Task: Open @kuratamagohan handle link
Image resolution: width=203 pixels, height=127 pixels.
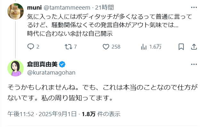Action: coord(51,73)
